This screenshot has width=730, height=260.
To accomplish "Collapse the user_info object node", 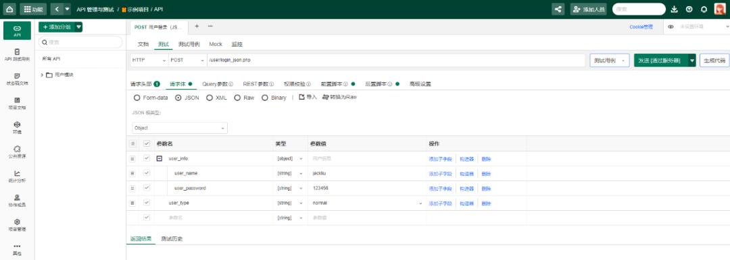I will tap(160, 158).
